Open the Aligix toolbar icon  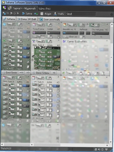(x=42, y=14)
